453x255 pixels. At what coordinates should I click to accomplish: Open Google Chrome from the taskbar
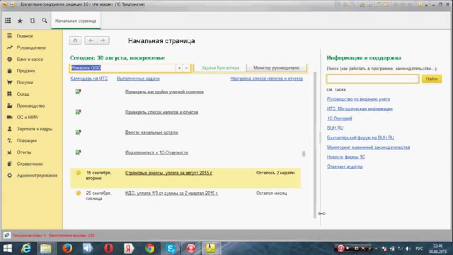click(x=150, y=248)
